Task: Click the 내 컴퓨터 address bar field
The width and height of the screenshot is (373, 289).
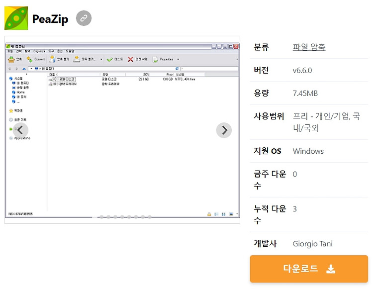Action: pos(104,69)
